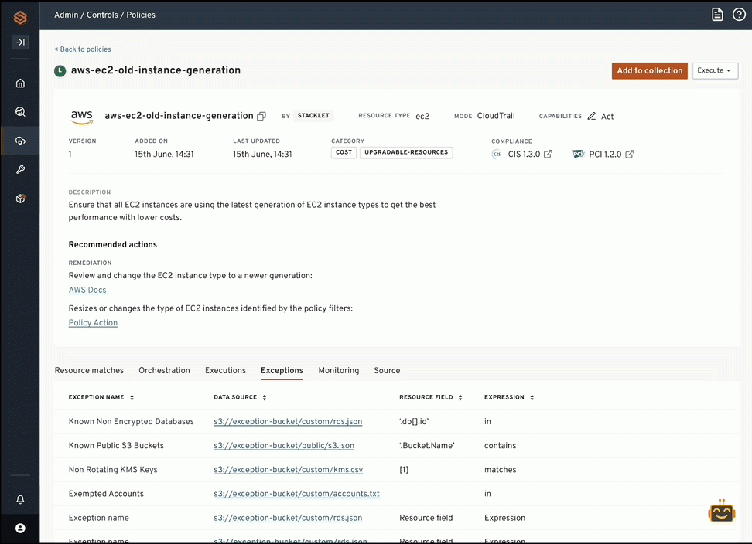752x544 pixels.
Task: Sort by Exception Name column
Action: (132, 398)
